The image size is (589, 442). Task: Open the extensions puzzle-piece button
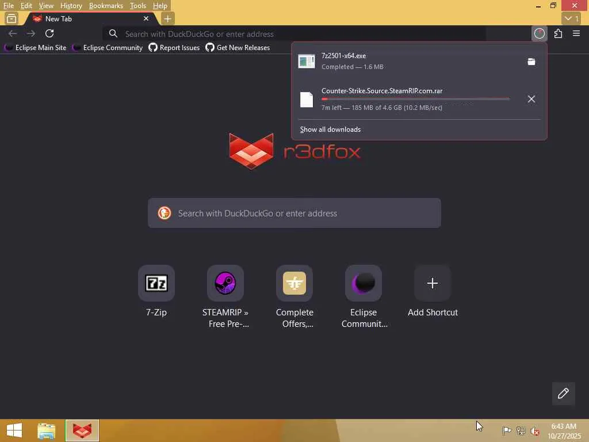pyautogui.click(x=558, y=34)
